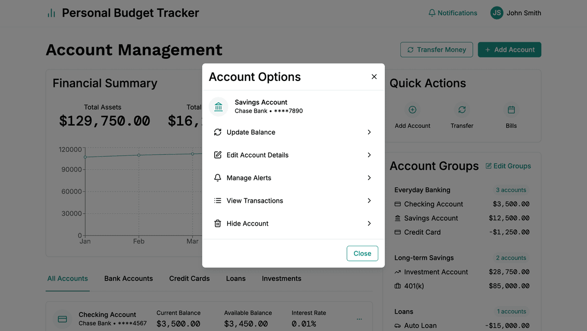Close the Account Options dialog with Close button

point(362,253)
